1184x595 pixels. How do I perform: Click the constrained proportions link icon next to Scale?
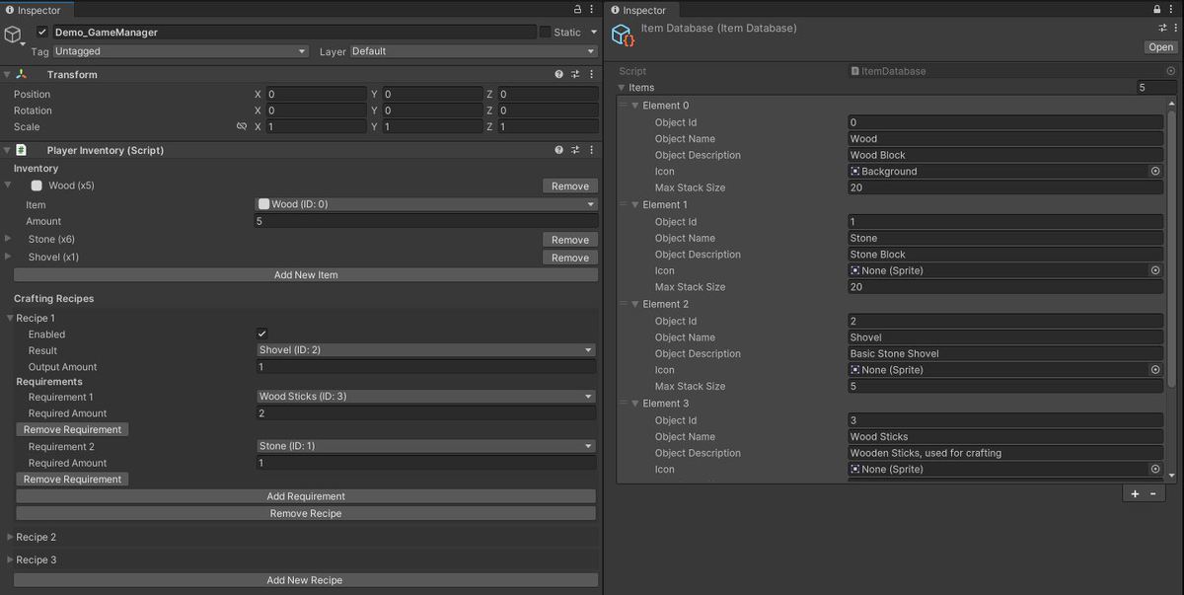pos(242,126)
